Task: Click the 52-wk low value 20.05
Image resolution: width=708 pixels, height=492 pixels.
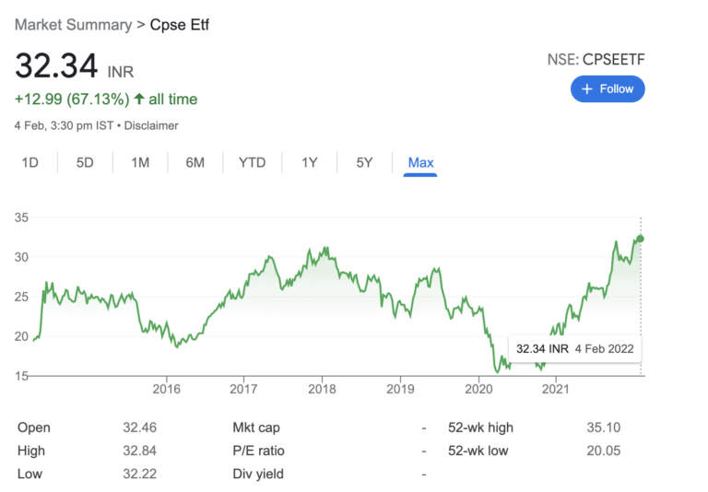Action: [x=603, y=451]
